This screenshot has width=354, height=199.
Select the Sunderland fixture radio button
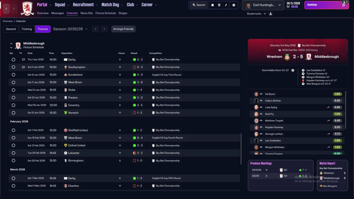pyautogui.click(x=13, y=75)
